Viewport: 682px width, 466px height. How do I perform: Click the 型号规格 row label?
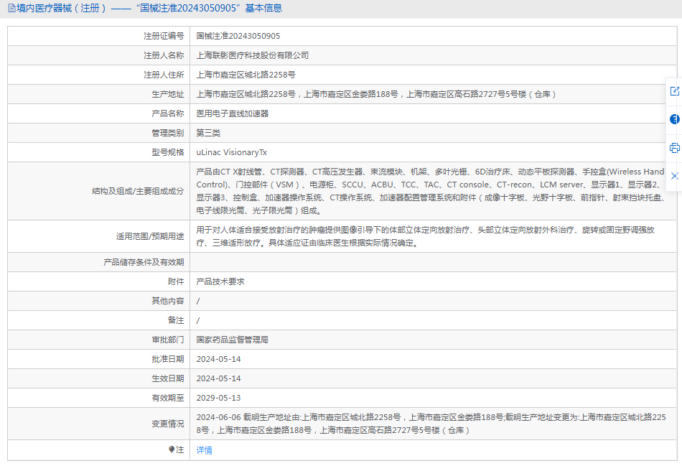pos(167,152)
